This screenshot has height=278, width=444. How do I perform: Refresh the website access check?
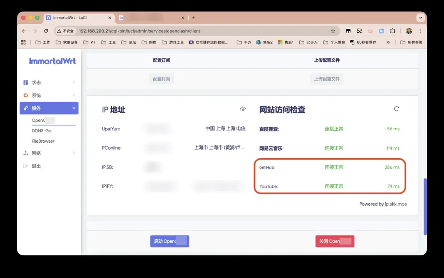pyautogui.click(x=396, y=109)
